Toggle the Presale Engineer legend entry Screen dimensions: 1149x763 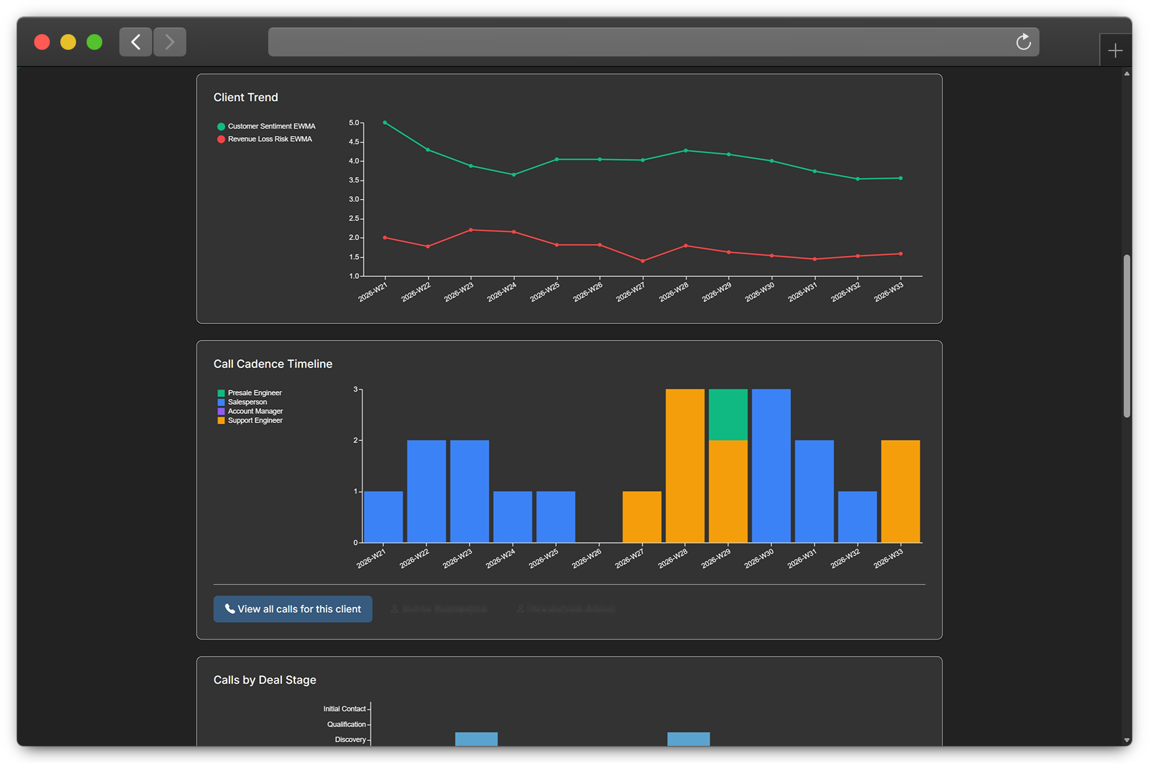[249, 393]
